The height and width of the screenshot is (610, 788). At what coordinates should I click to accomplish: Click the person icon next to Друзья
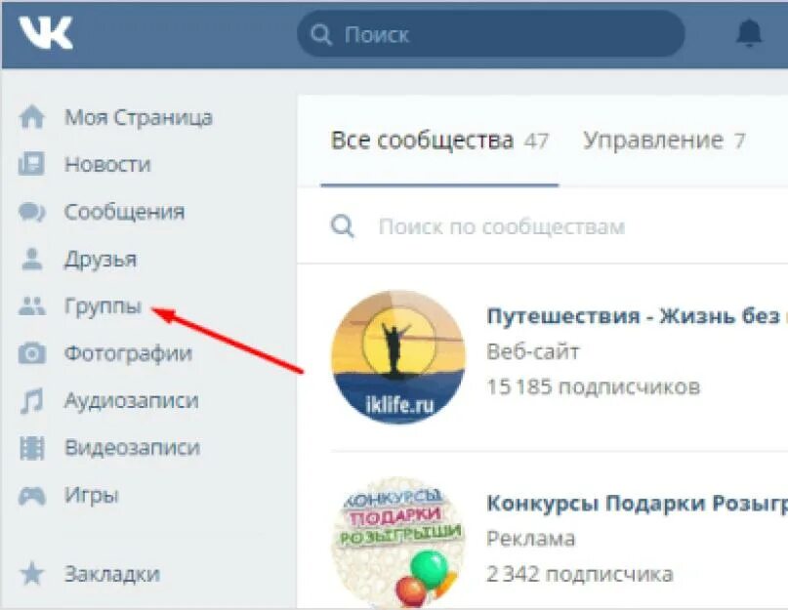[x=30, y=258]
